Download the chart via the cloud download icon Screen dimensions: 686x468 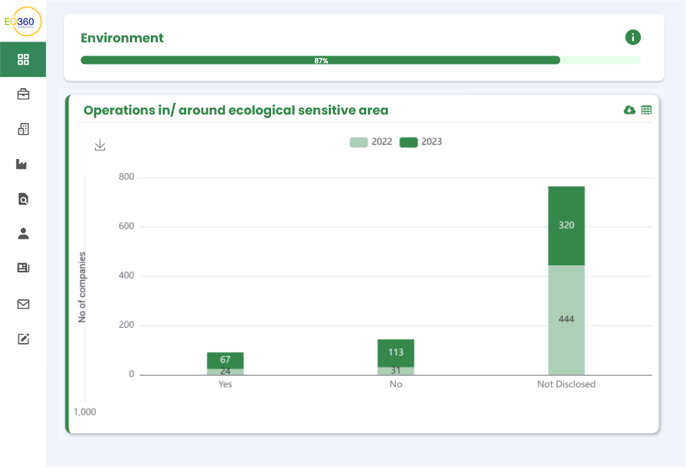click(x=629, y=110)
